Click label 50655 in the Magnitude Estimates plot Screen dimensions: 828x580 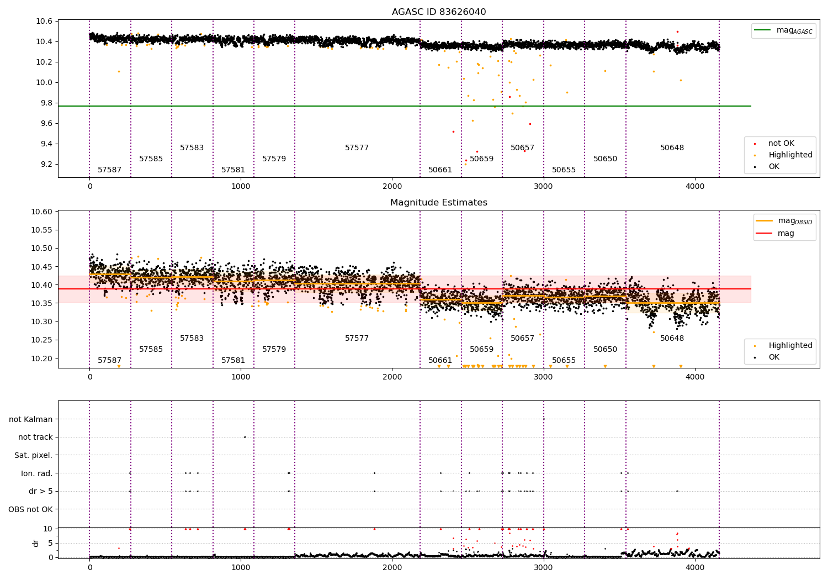point(564,361)
